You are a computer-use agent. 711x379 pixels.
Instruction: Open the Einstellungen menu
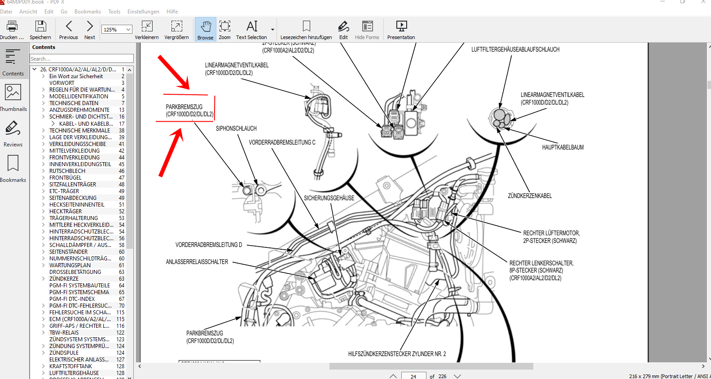(143, 12)
